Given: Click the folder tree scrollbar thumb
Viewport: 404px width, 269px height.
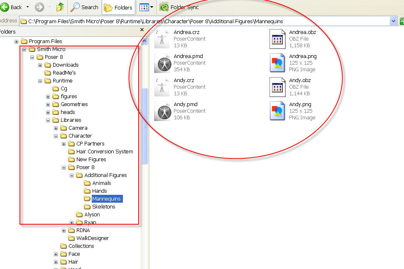Looking at the screenshot, I should [144, 126].
